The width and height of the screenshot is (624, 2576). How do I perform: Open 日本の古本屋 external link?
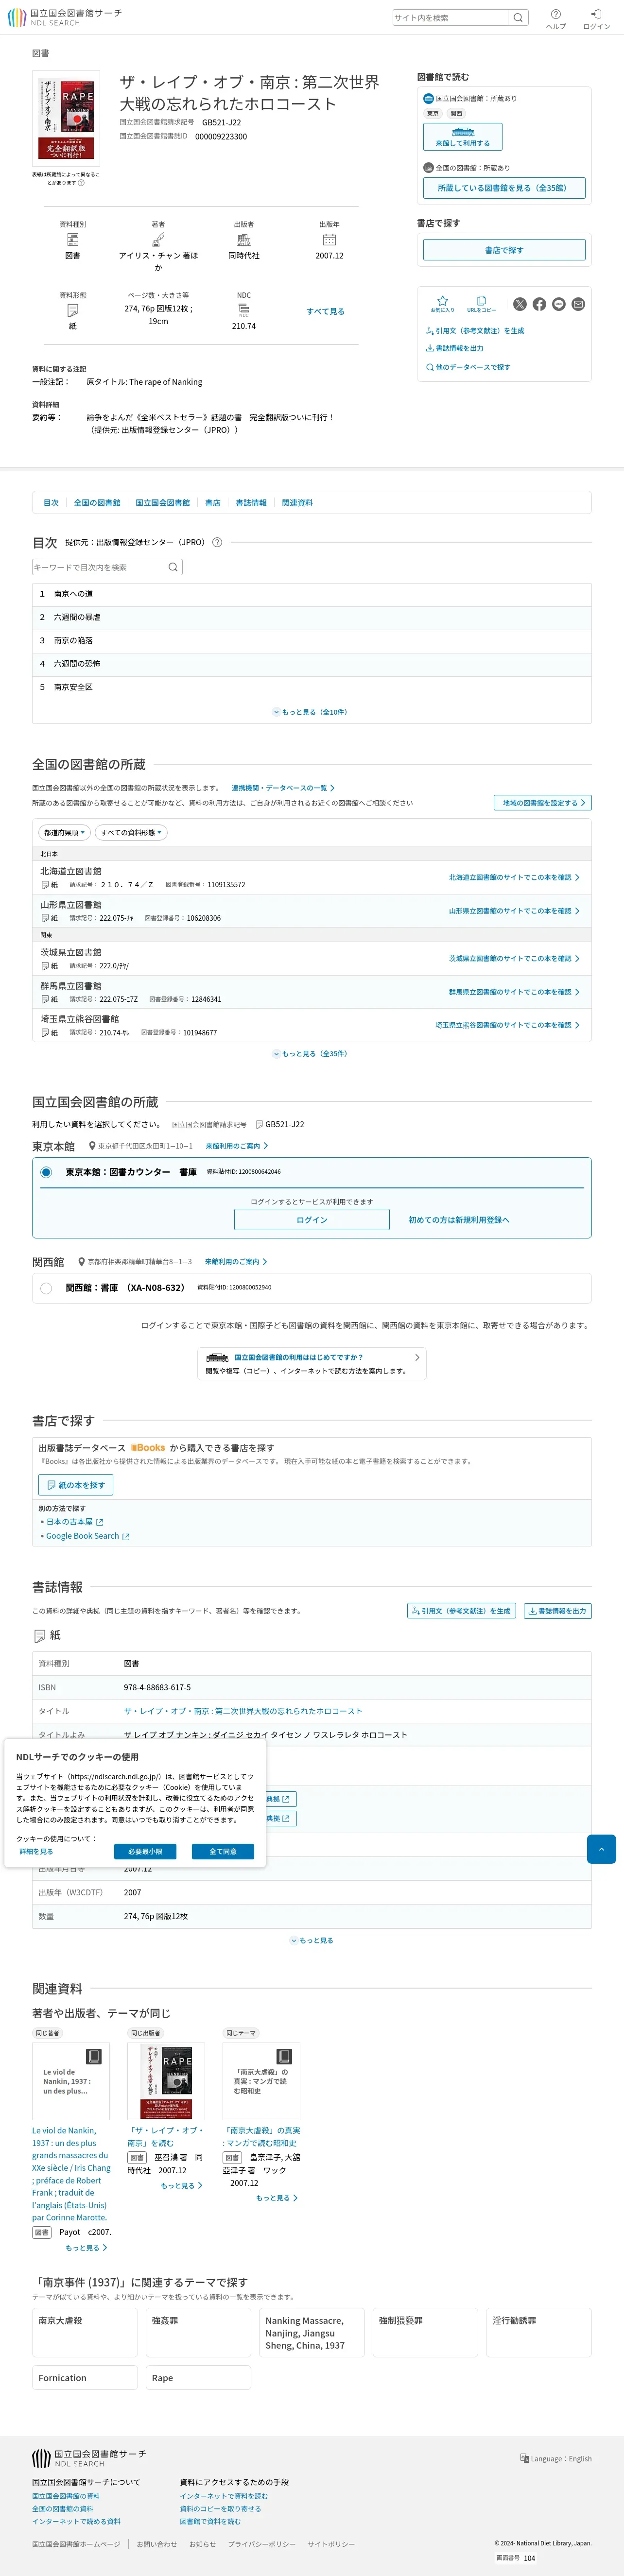74,1522
